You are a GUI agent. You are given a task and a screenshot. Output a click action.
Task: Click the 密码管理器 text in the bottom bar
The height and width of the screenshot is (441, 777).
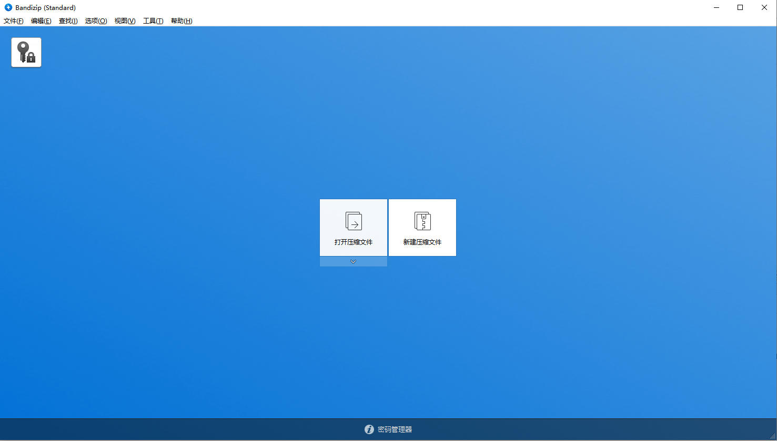(x=395, y=429)
